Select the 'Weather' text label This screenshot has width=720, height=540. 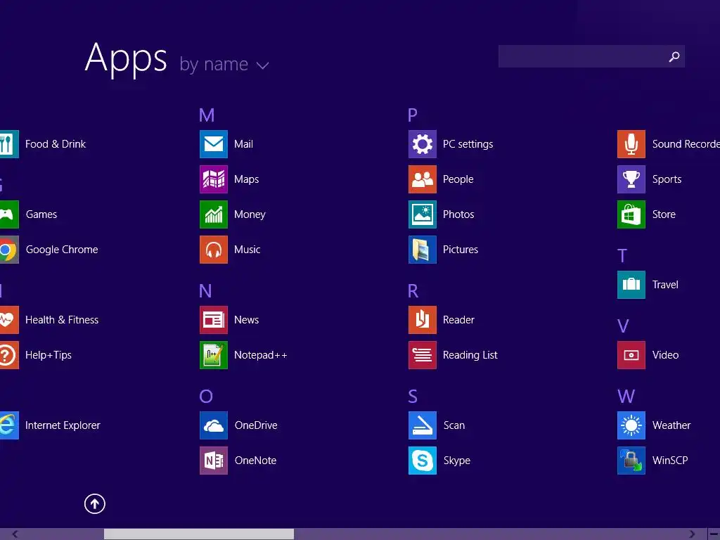pyautogui.click(x=671, y=425)
